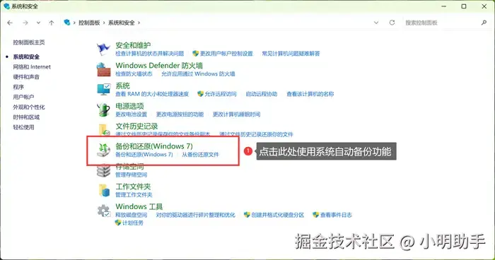Open the 存储空间 stacked drives icon
The image size is (495, 260).
pos(103,171)
